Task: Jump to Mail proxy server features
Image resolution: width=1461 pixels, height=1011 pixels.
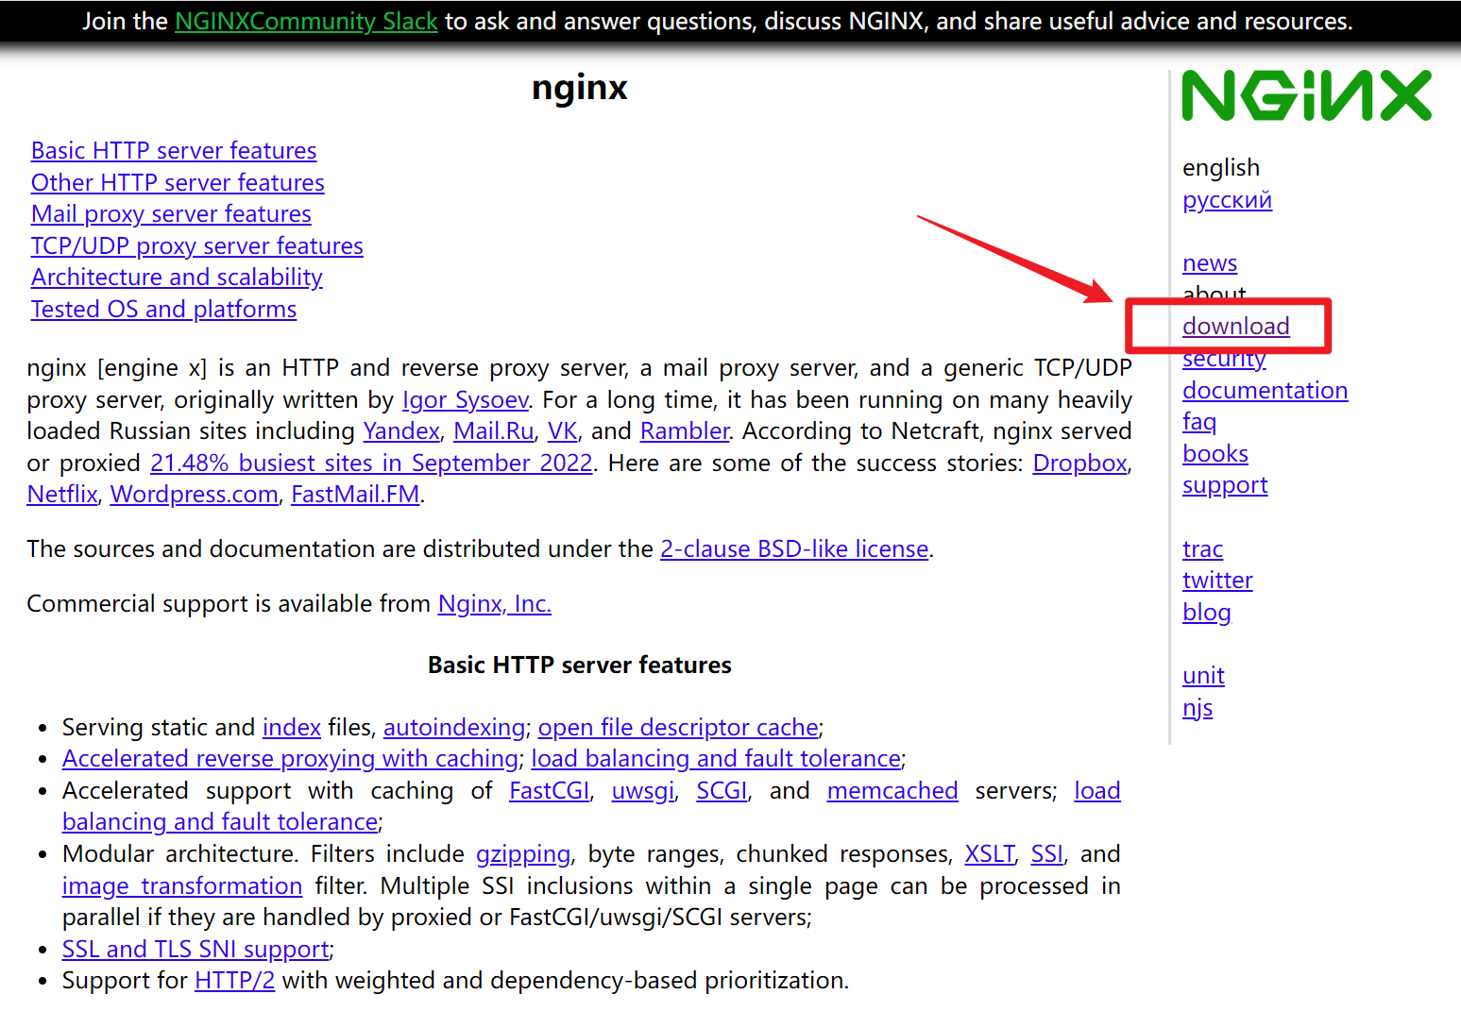Action: [170, 213]
